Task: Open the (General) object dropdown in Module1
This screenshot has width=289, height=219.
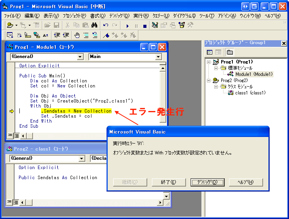Action: 80,56
